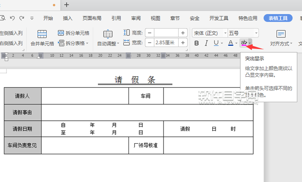This screenshot has width=302, height=182.
Task: Open the 页面布局 tab
Action: point(92,18)
